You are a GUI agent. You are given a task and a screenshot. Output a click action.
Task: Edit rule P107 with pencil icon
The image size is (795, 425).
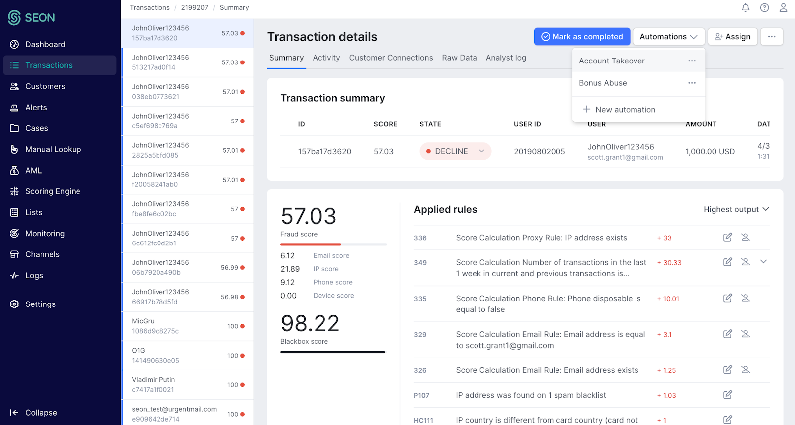(x=727, y=395)
